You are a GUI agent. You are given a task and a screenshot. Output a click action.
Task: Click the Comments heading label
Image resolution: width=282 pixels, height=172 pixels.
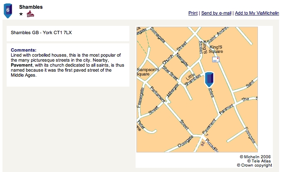[24, 50]
